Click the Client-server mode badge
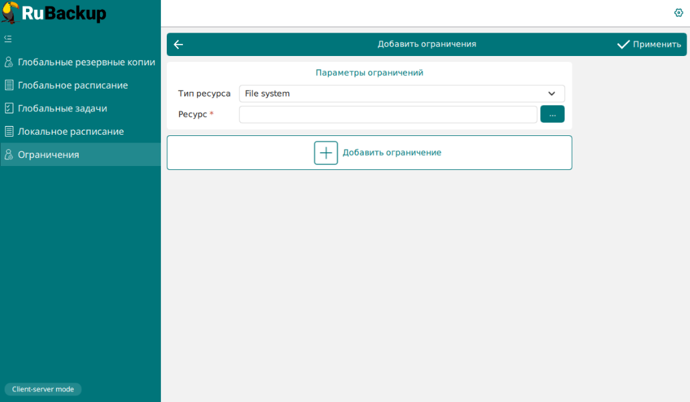 click(x=43, y=389)
